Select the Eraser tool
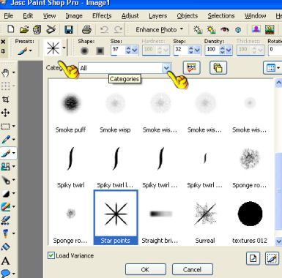Image resolution: width=282 pixels, height=278 pixels. pos(6,207)
